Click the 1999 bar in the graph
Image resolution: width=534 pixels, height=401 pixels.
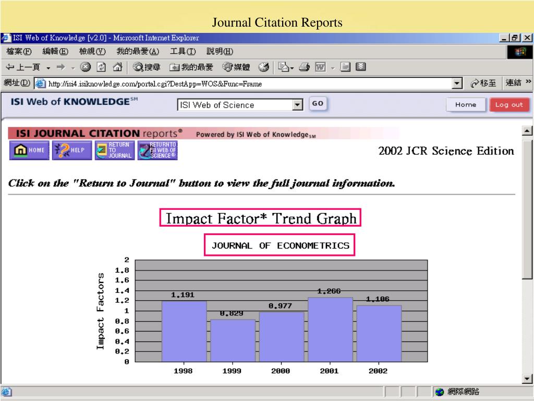[x=233, y=340]
